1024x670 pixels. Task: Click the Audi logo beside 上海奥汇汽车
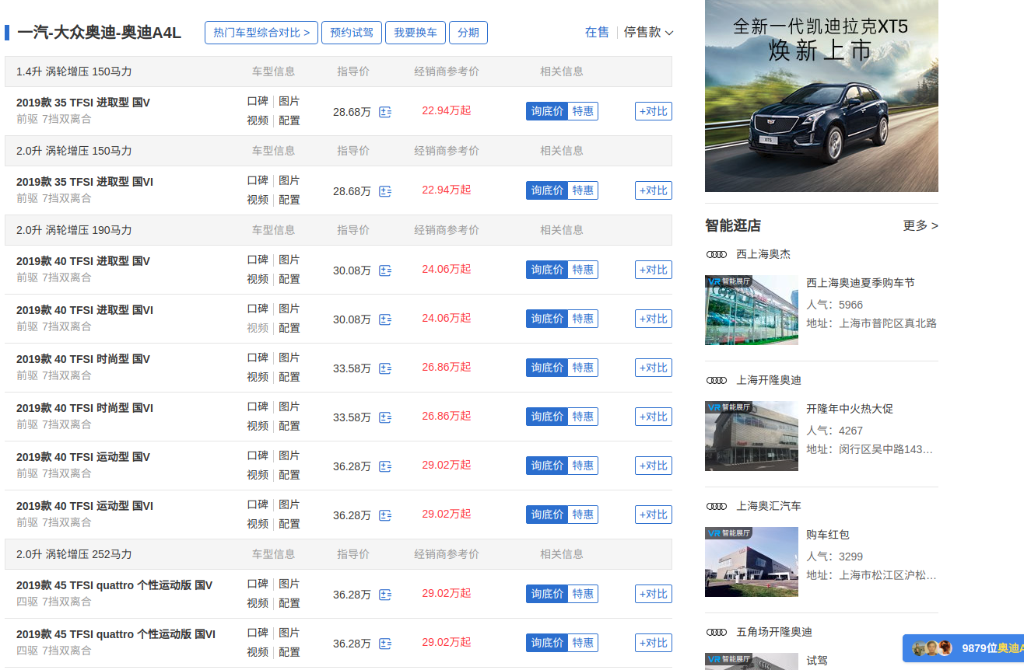[717, 506]
